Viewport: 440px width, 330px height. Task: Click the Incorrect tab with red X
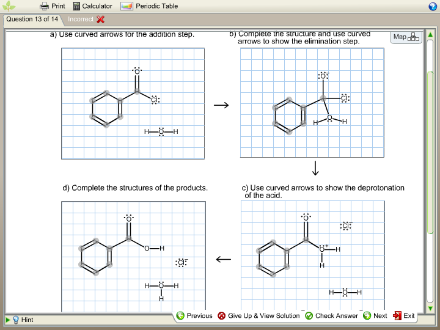tap(86, 19)
